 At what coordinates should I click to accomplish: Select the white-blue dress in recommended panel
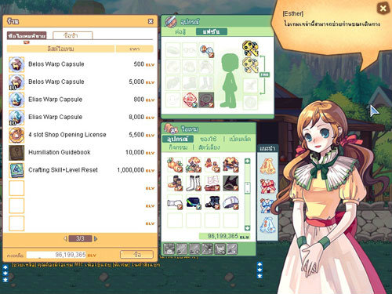pyautogui.click(x=267, y=225)
